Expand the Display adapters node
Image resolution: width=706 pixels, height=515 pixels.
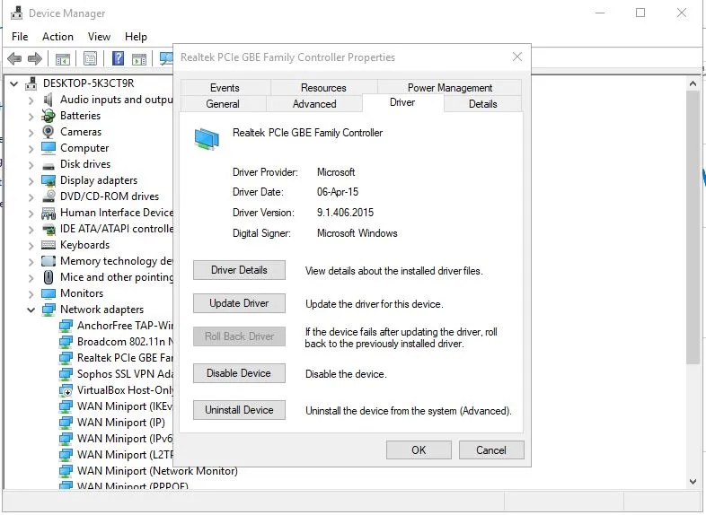31,181
